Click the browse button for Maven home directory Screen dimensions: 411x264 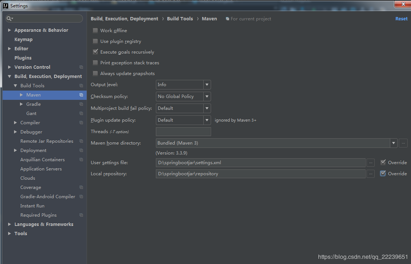click(x=403, y=143)
